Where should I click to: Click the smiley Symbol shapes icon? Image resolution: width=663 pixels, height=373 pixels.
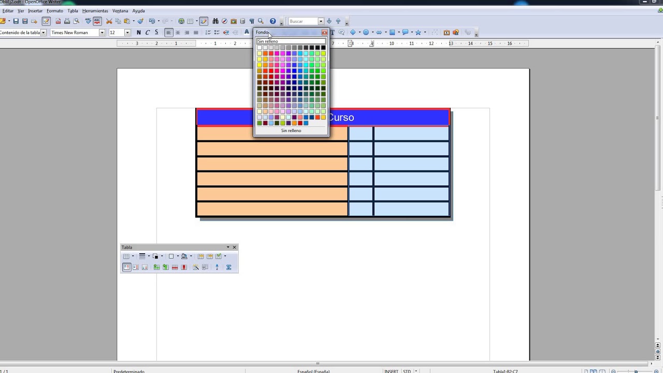366,33
